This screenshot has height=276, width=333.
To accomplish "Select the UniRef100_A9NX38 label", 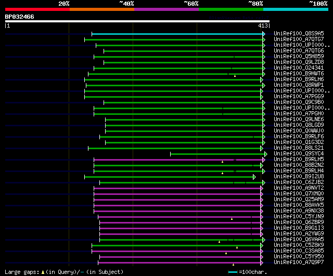I will [x=299, y=211].
